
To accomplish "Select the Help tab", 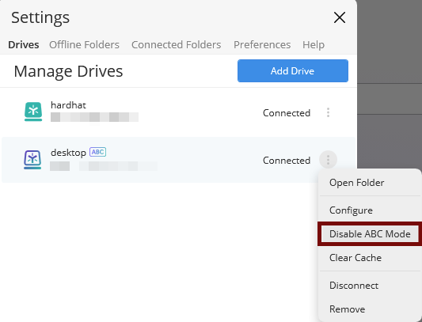I will (314, 44).
